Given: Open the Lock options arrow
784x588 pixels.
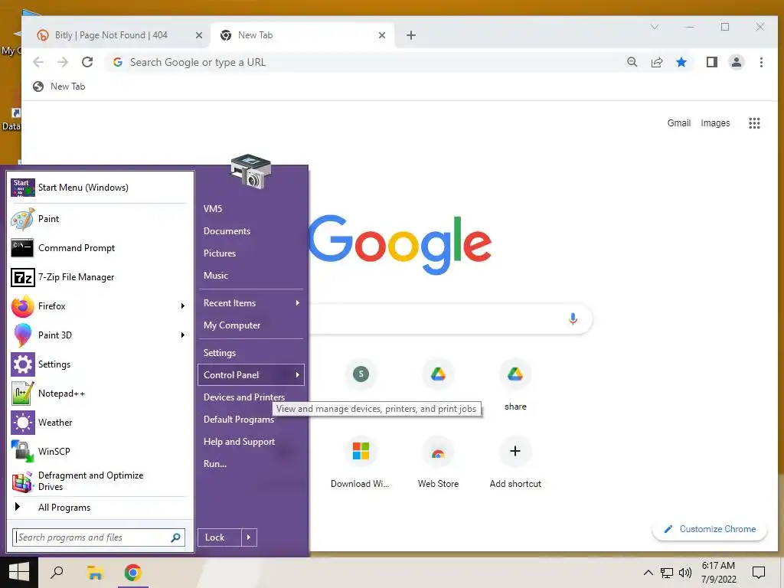Looking at the screenshot, I should click(249, 537).
